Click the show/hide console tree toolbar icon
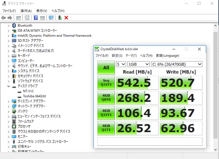The image size is (219, 159). click(x=18, y=17)
